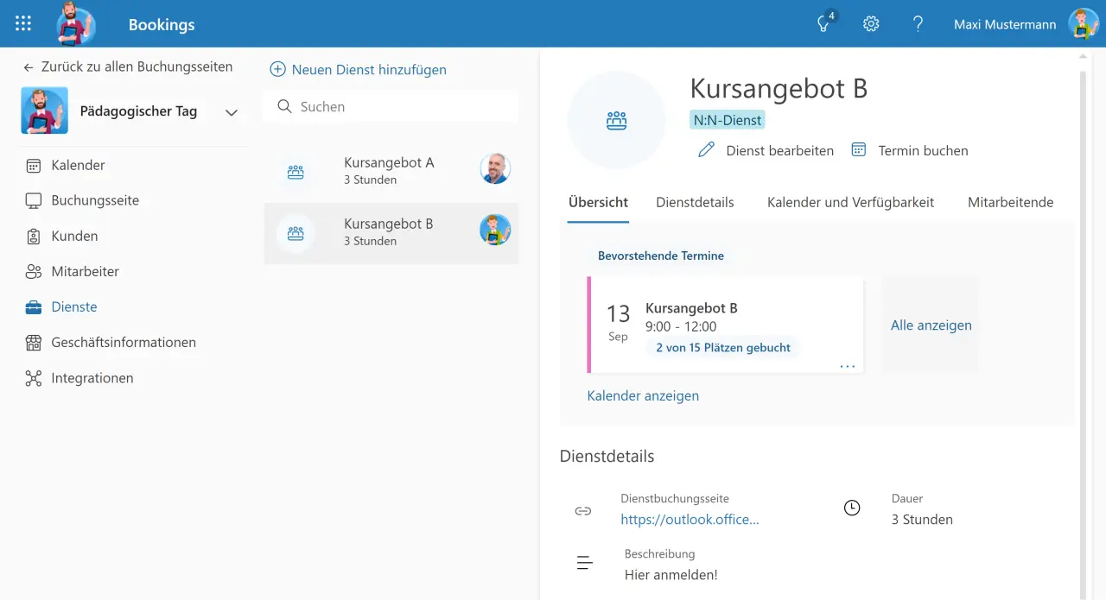Open Maxi Mustermann account menu
The width and height of the screenshot is (1106, 600).
pyautogui.click(x=1083, y=24)
